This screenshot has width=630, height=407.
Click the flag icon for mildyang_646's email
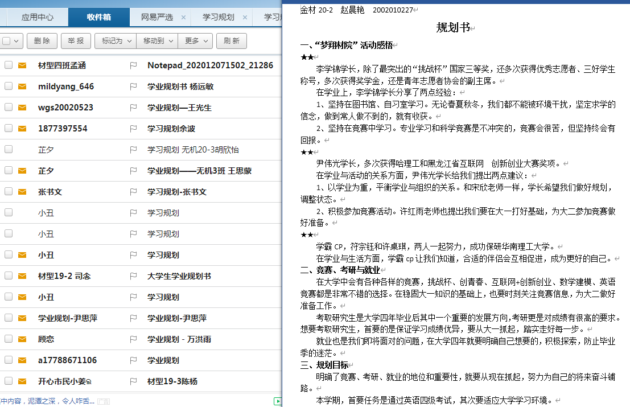(x=134, y=87)
